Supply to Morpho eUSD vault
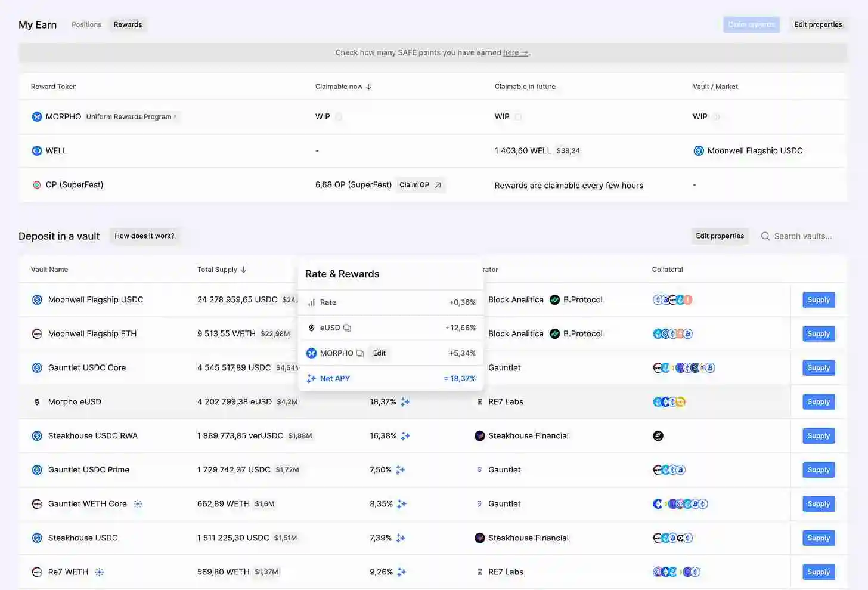The height and width of the screenshot is (590, 868). [819, 401]
